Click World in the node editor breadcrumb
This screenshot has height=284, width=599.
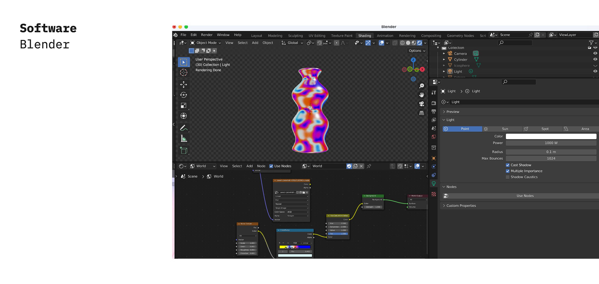point(218,176)
